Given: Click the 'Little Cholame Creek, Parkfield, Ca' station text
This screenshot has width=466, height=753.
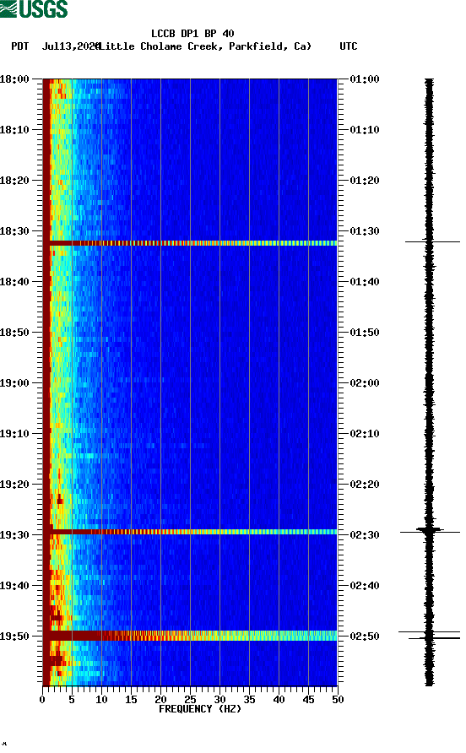Looking at the screenshot, I should point(205,46).
